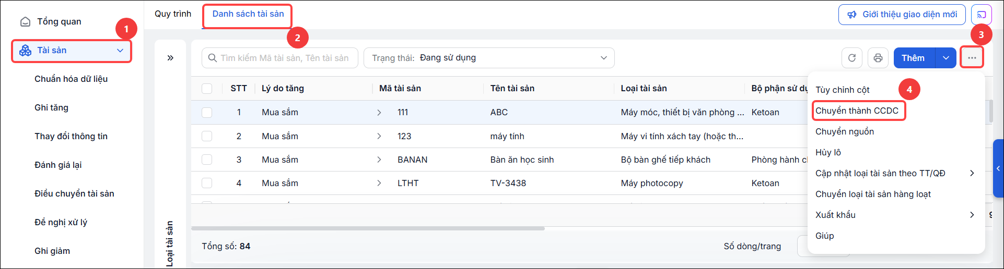Expand row chevron for asset 123
Image resolution: width=1004 pixels, height=269 pixels.
[x=379, y=136]
